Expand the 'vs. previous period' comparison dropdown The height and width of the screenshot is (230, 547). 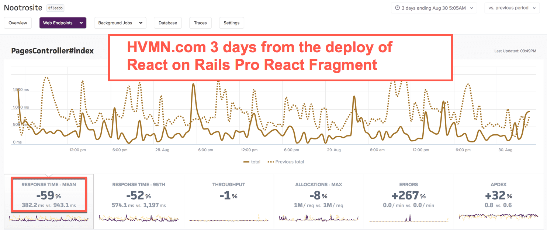[x=512, y=8]
